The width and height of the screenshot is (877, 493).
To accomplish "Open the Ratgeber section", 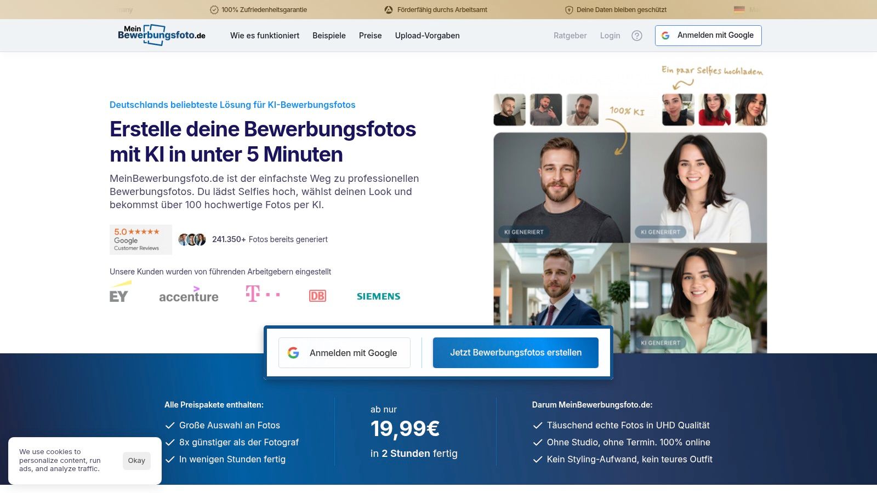I will tap(570, 35).
